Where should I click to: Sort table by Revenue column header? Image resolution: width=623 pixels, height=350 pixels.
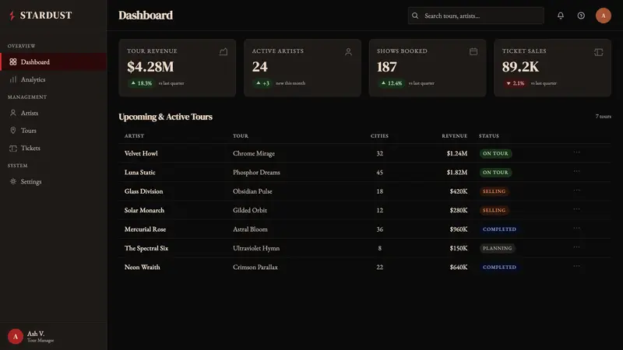pyautogui.click(x=455, y=135)
